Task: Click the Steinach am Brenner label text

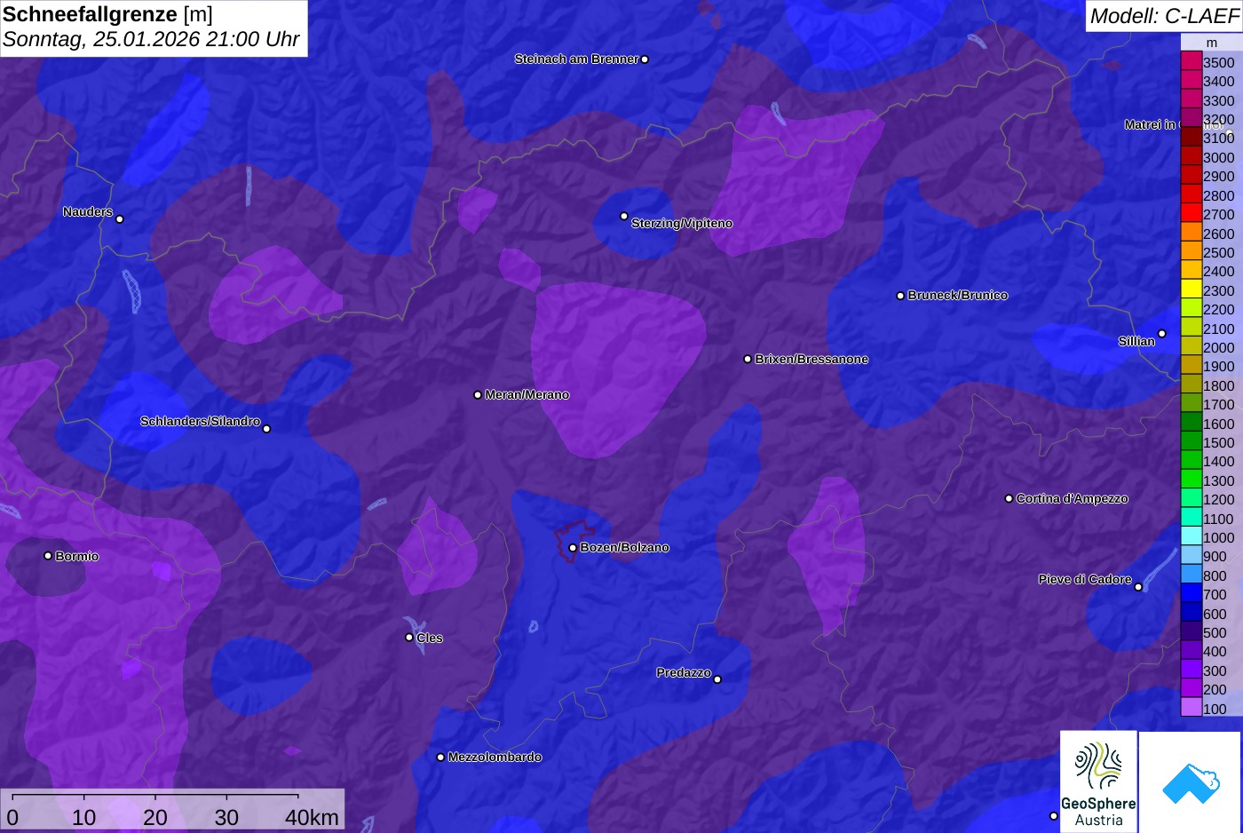Action: pyautogui.click(x=576, y=59)
